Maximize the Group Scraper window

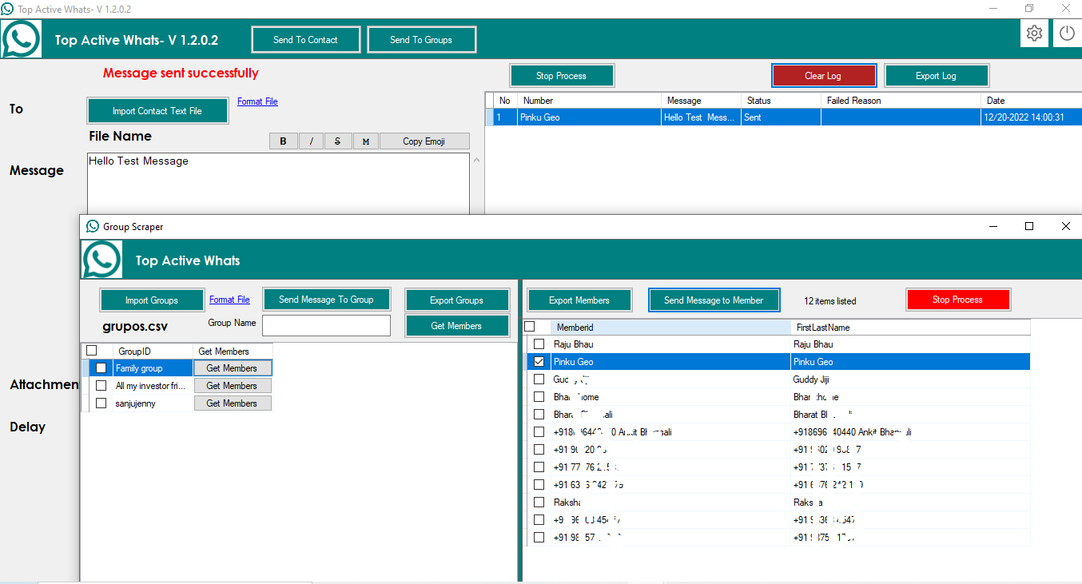[1029, 227]
